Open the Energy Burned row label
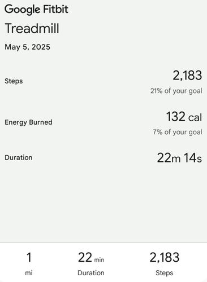Image resolution: width=207 pixels, height=282 pixels. click(28, 122)
